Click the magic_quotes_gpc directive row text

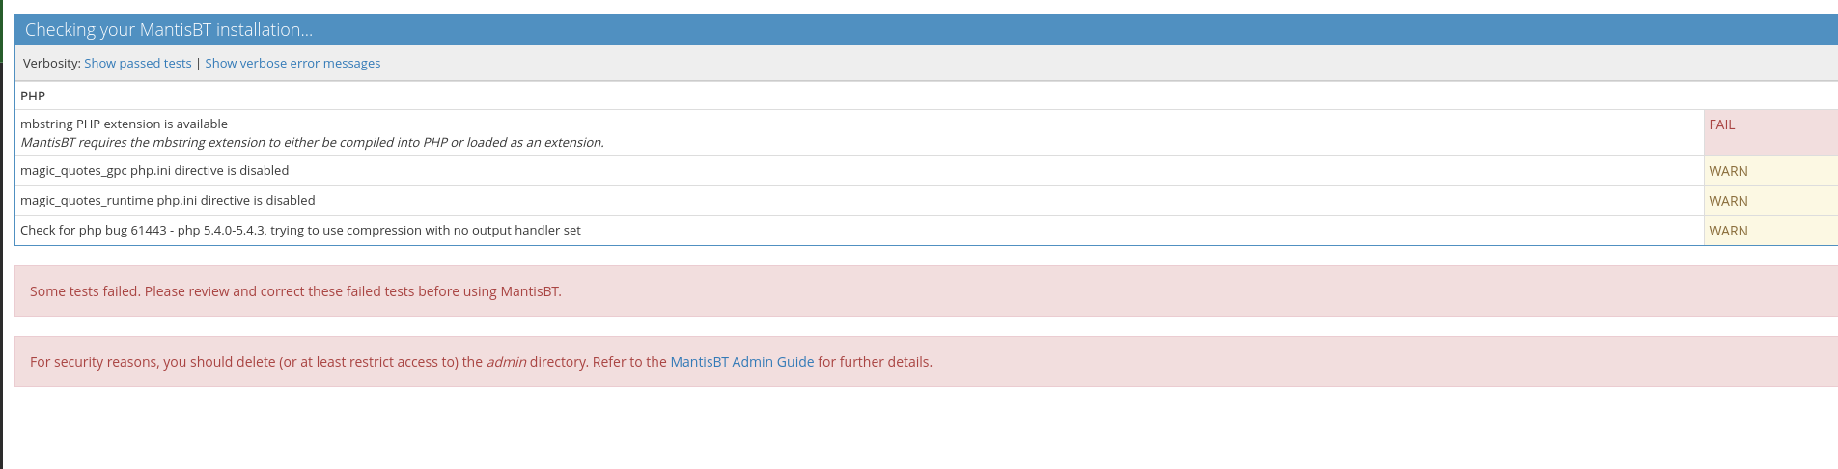point(154,171)
